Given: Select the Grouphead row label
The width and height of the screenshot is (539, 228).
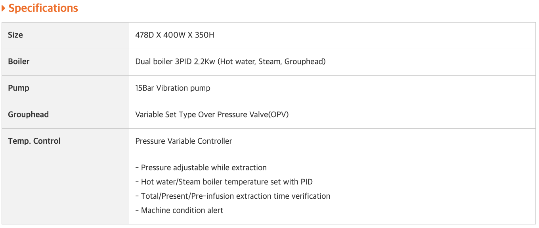Looking at the screenshot, I should pyautogui.click(x=28, y=114).
